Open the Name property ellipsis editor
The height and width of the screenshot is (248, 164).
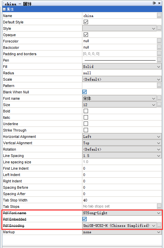159,16
